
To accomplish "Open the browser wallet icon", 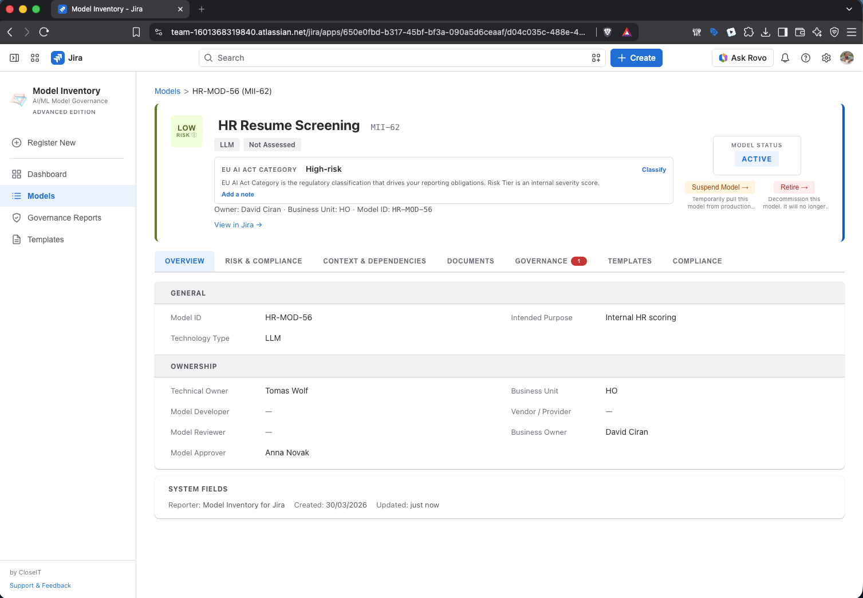I will 800,32.
